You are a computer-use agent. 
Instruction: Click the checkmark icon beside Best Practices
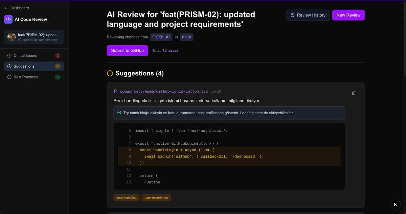[x=9, y=77]
